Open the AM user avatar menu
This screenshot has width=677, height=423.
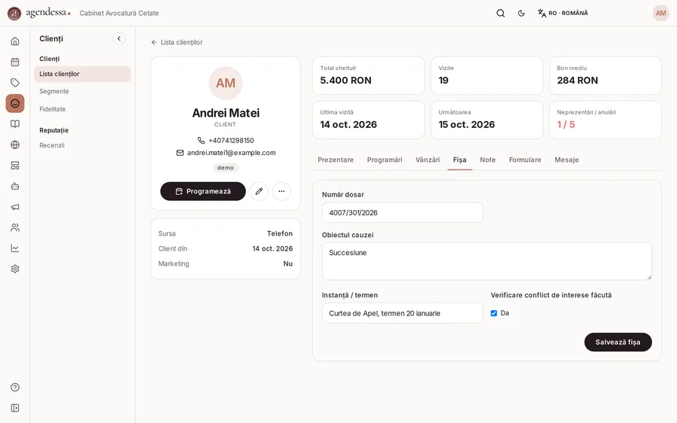point(660,13)
